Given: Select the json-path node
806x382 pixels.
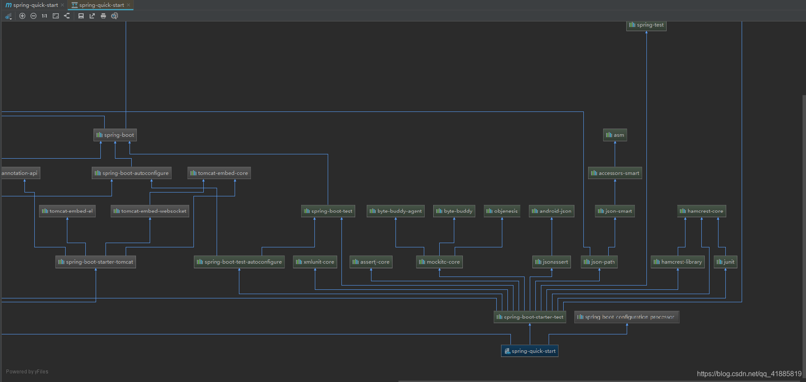Looking at the screenshot, I should 599,262.
